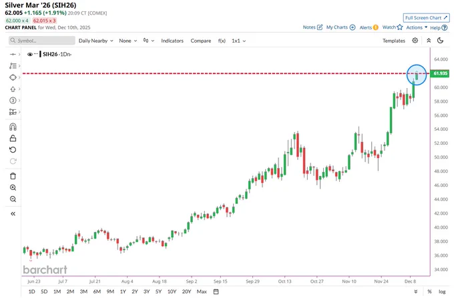Click the ask price 62.015 x 3
This screenshot has height=298, width=454.
pyautogui.click(x=44, y=21)
